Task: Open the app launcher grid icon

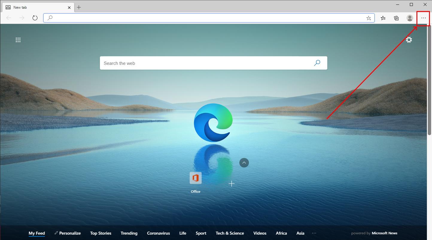Action: pyautogui.click(x=18, y=40)
